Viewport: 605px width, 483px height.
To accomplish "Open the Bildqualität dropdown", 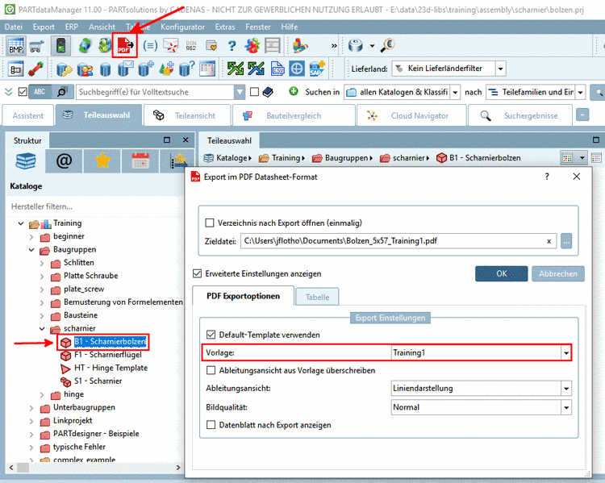I will point(566,407).
